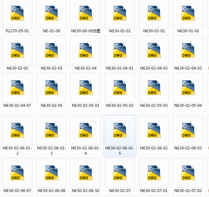Image resolution: width=209 pixels, height=197 pixels.
Task: Click the file name NE30-01-02
Action: tap(154, 31)
